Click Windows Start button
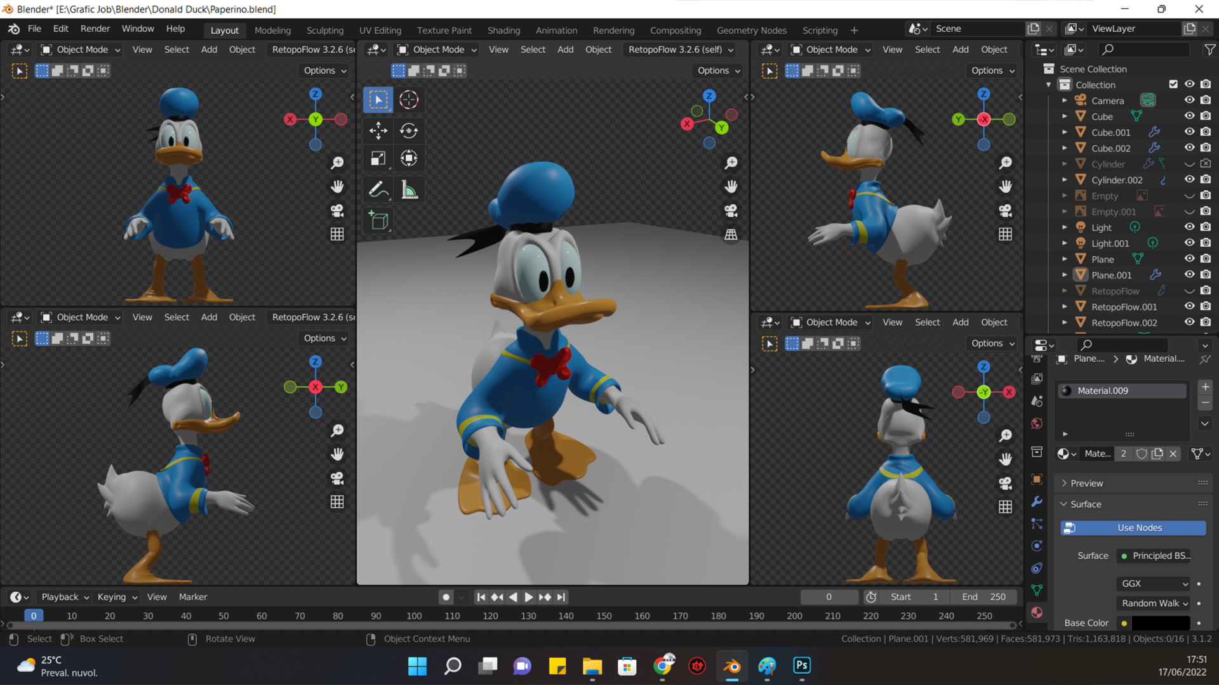 tap(417, 666)
